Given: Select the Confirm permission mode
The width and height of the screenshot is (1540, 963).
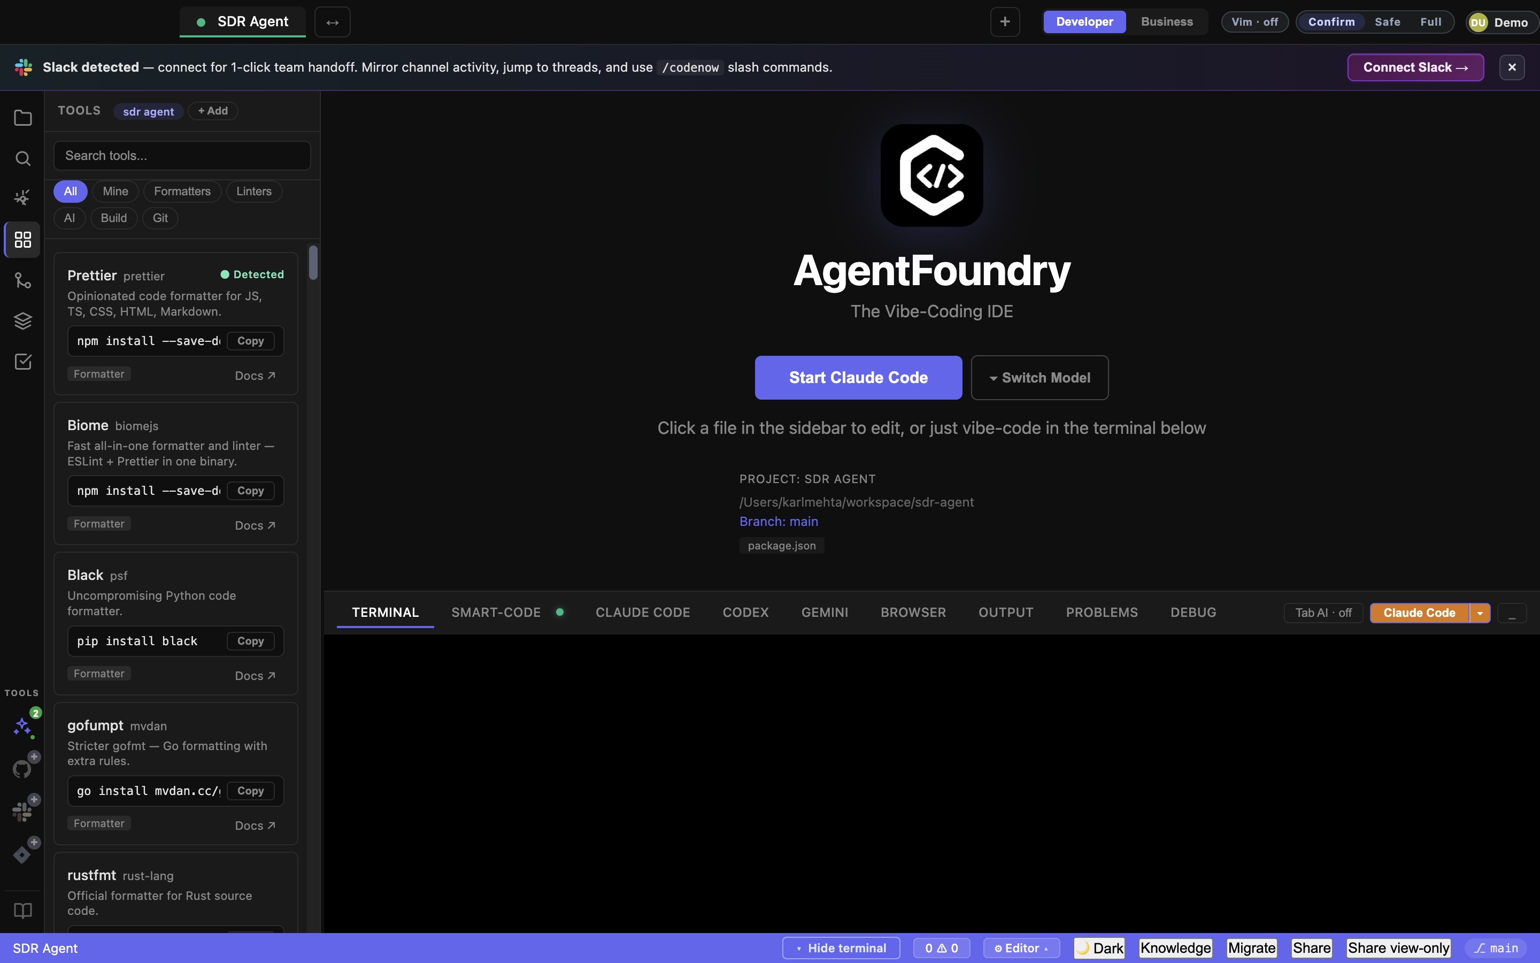Looking at the screenshot, I should 1331,21.
